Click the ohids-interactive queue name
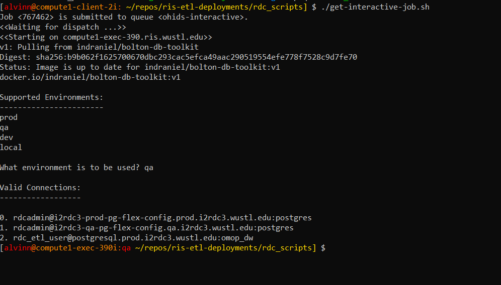The height and width of the screenshot is (285, 501). (x=203, y=17)
